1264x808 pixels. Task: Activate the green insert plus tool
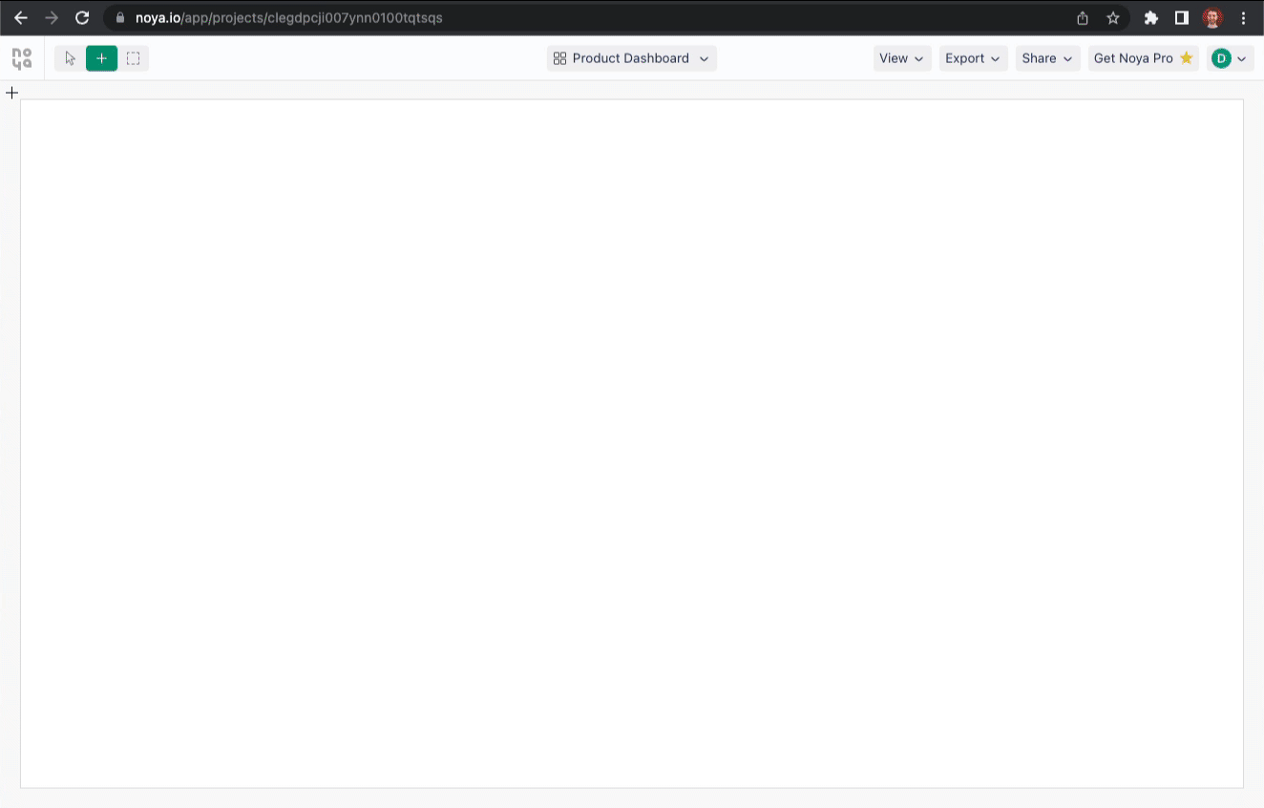[101, 58]
